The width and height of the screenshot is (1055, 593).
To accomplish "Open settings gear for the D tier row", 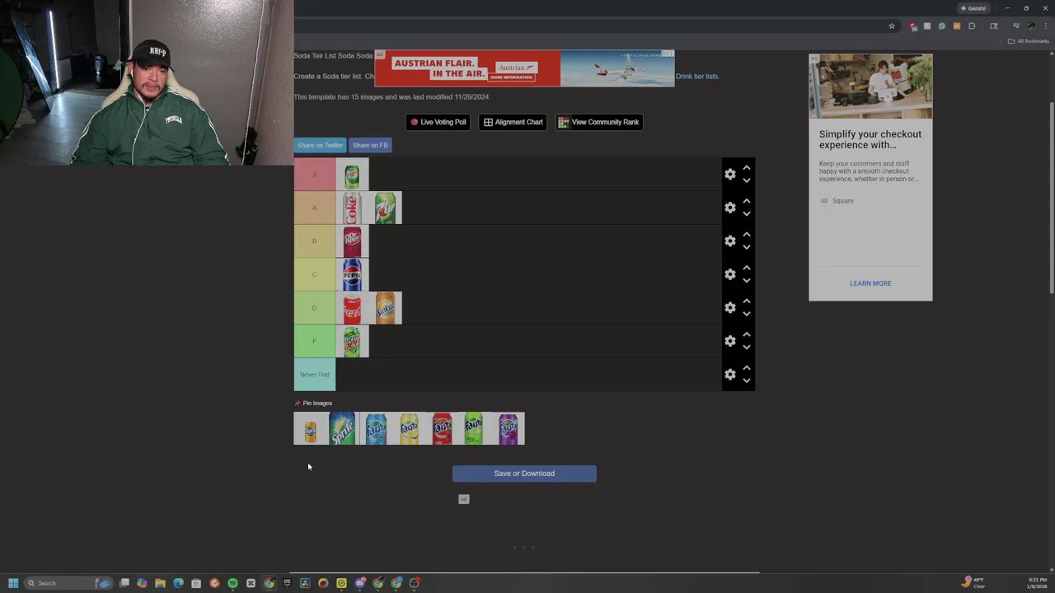I will [729, 307].
